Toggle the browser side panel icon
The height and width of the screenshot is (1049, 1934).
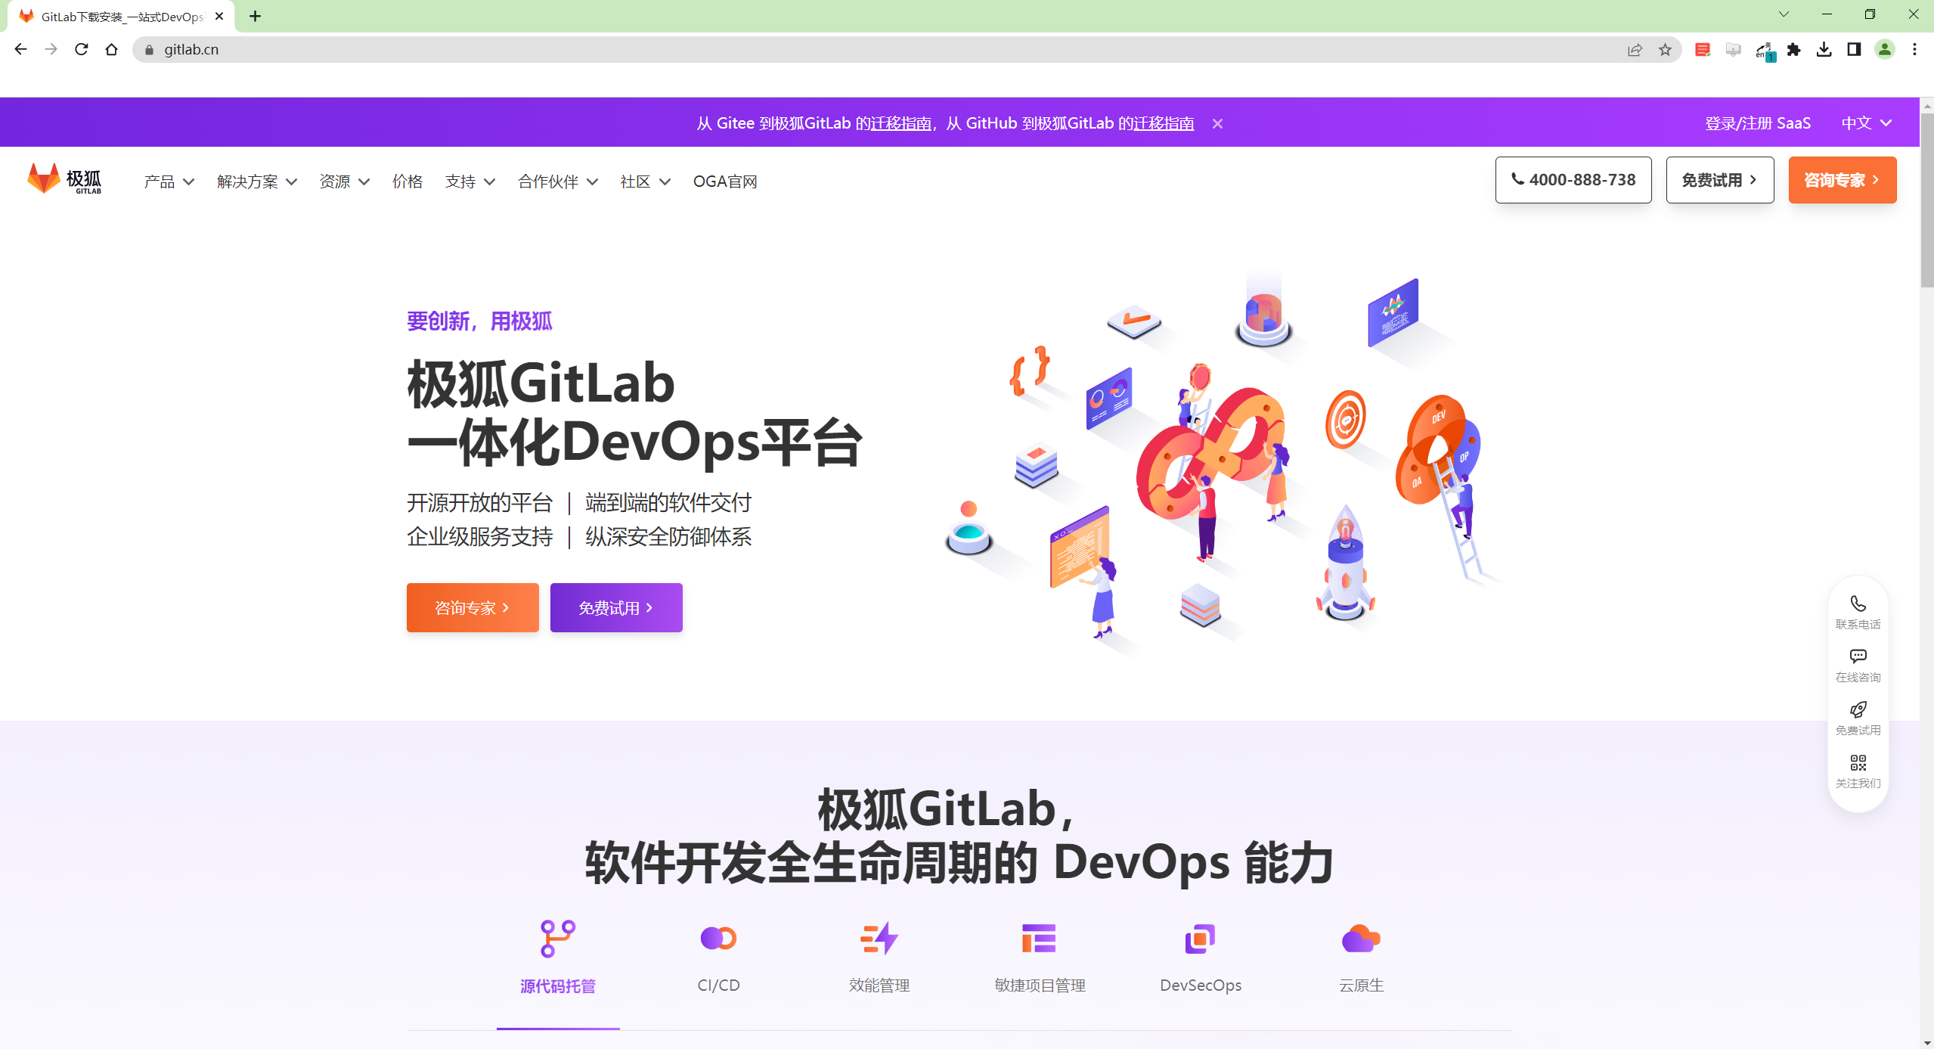pyautogui.click(x=1854, y=49)
